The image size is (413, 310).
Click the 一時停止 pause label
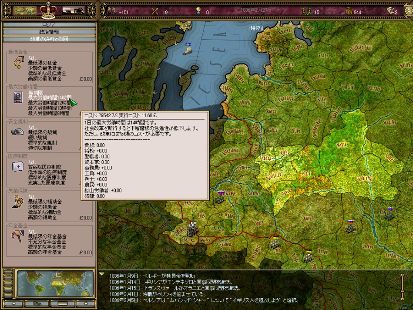coord(255,28)
